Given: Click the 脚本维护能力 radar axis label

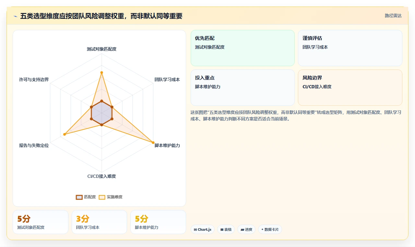Looking at the screenshot, I should pyautogui.click(x=167, y=145).
